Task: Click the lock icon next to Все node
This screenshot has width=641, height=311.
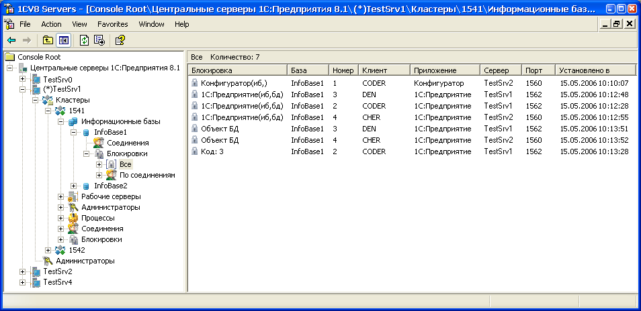Action: click(111, 164)
